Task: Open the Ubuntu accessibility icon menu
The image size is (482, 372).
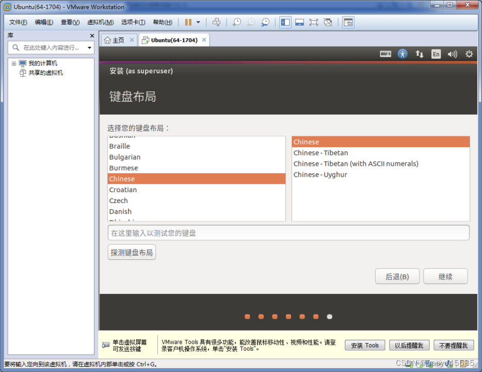Action: click(403, 54)
